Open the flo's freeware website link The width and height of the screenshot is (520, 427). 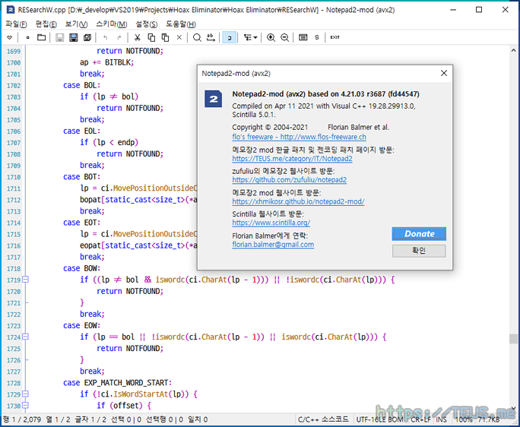click(x=299, y=137)
